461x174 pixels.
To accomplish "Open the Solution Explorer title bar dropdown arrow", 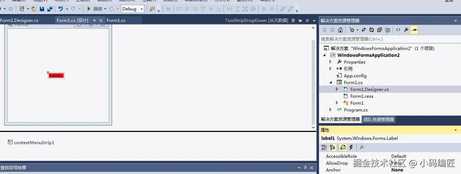I will tap(456, 21).
